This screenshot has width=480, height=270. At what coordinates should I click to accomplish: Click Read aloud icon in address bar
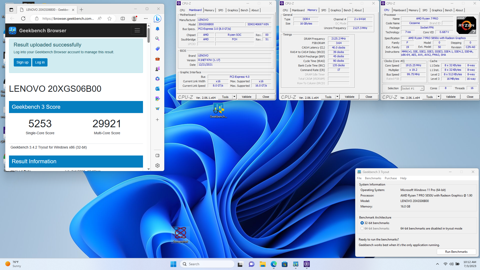pyautogui.click(x=100, y=18)
